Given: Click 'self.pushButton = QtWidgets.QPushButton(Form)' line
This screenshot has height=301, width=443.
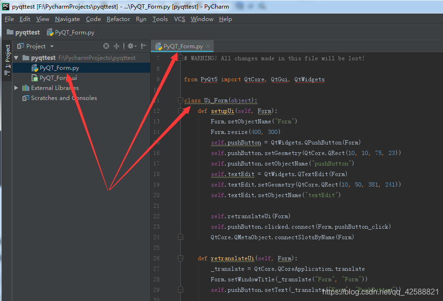Looking at the screenshot, I should (x=286, y=143).
